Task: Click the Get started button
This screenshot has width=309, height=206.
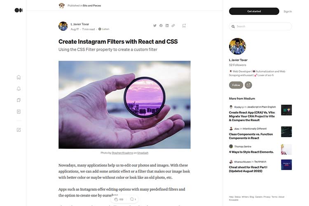Action: coord(254,11)
